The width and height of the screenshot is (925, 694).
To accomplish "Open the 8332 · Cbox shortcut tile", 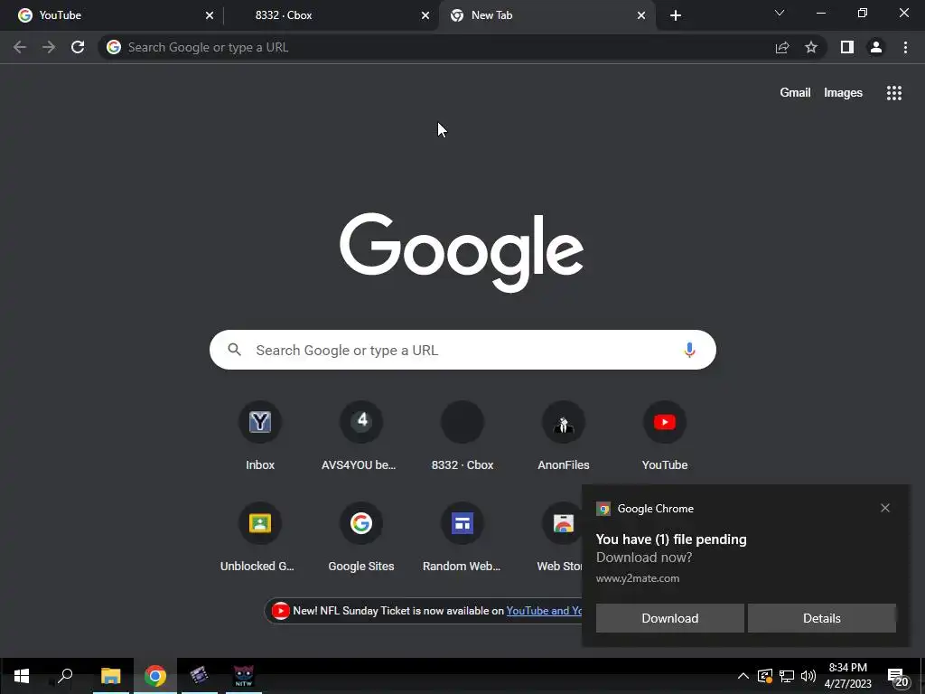I will 462,435.
